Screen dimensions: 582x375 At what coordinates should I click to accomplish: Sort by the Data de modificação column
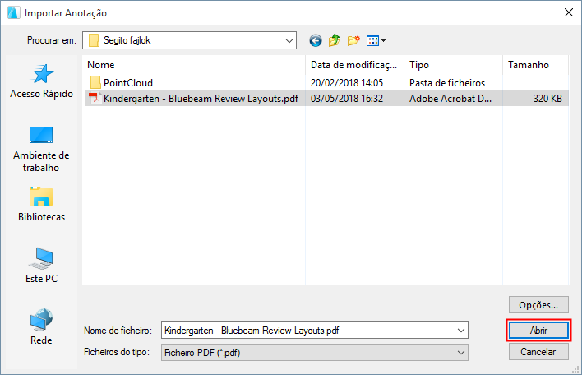tap(354, 65)
